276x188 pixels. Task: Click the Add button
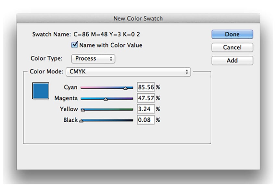[x=232, y=61]
